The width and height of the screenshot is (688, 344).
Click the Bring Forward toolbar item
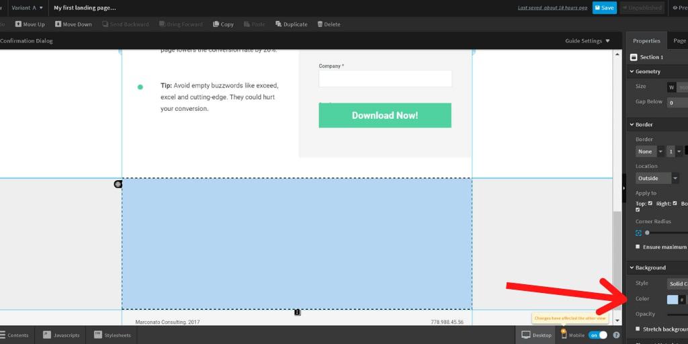tap(181, 24)
